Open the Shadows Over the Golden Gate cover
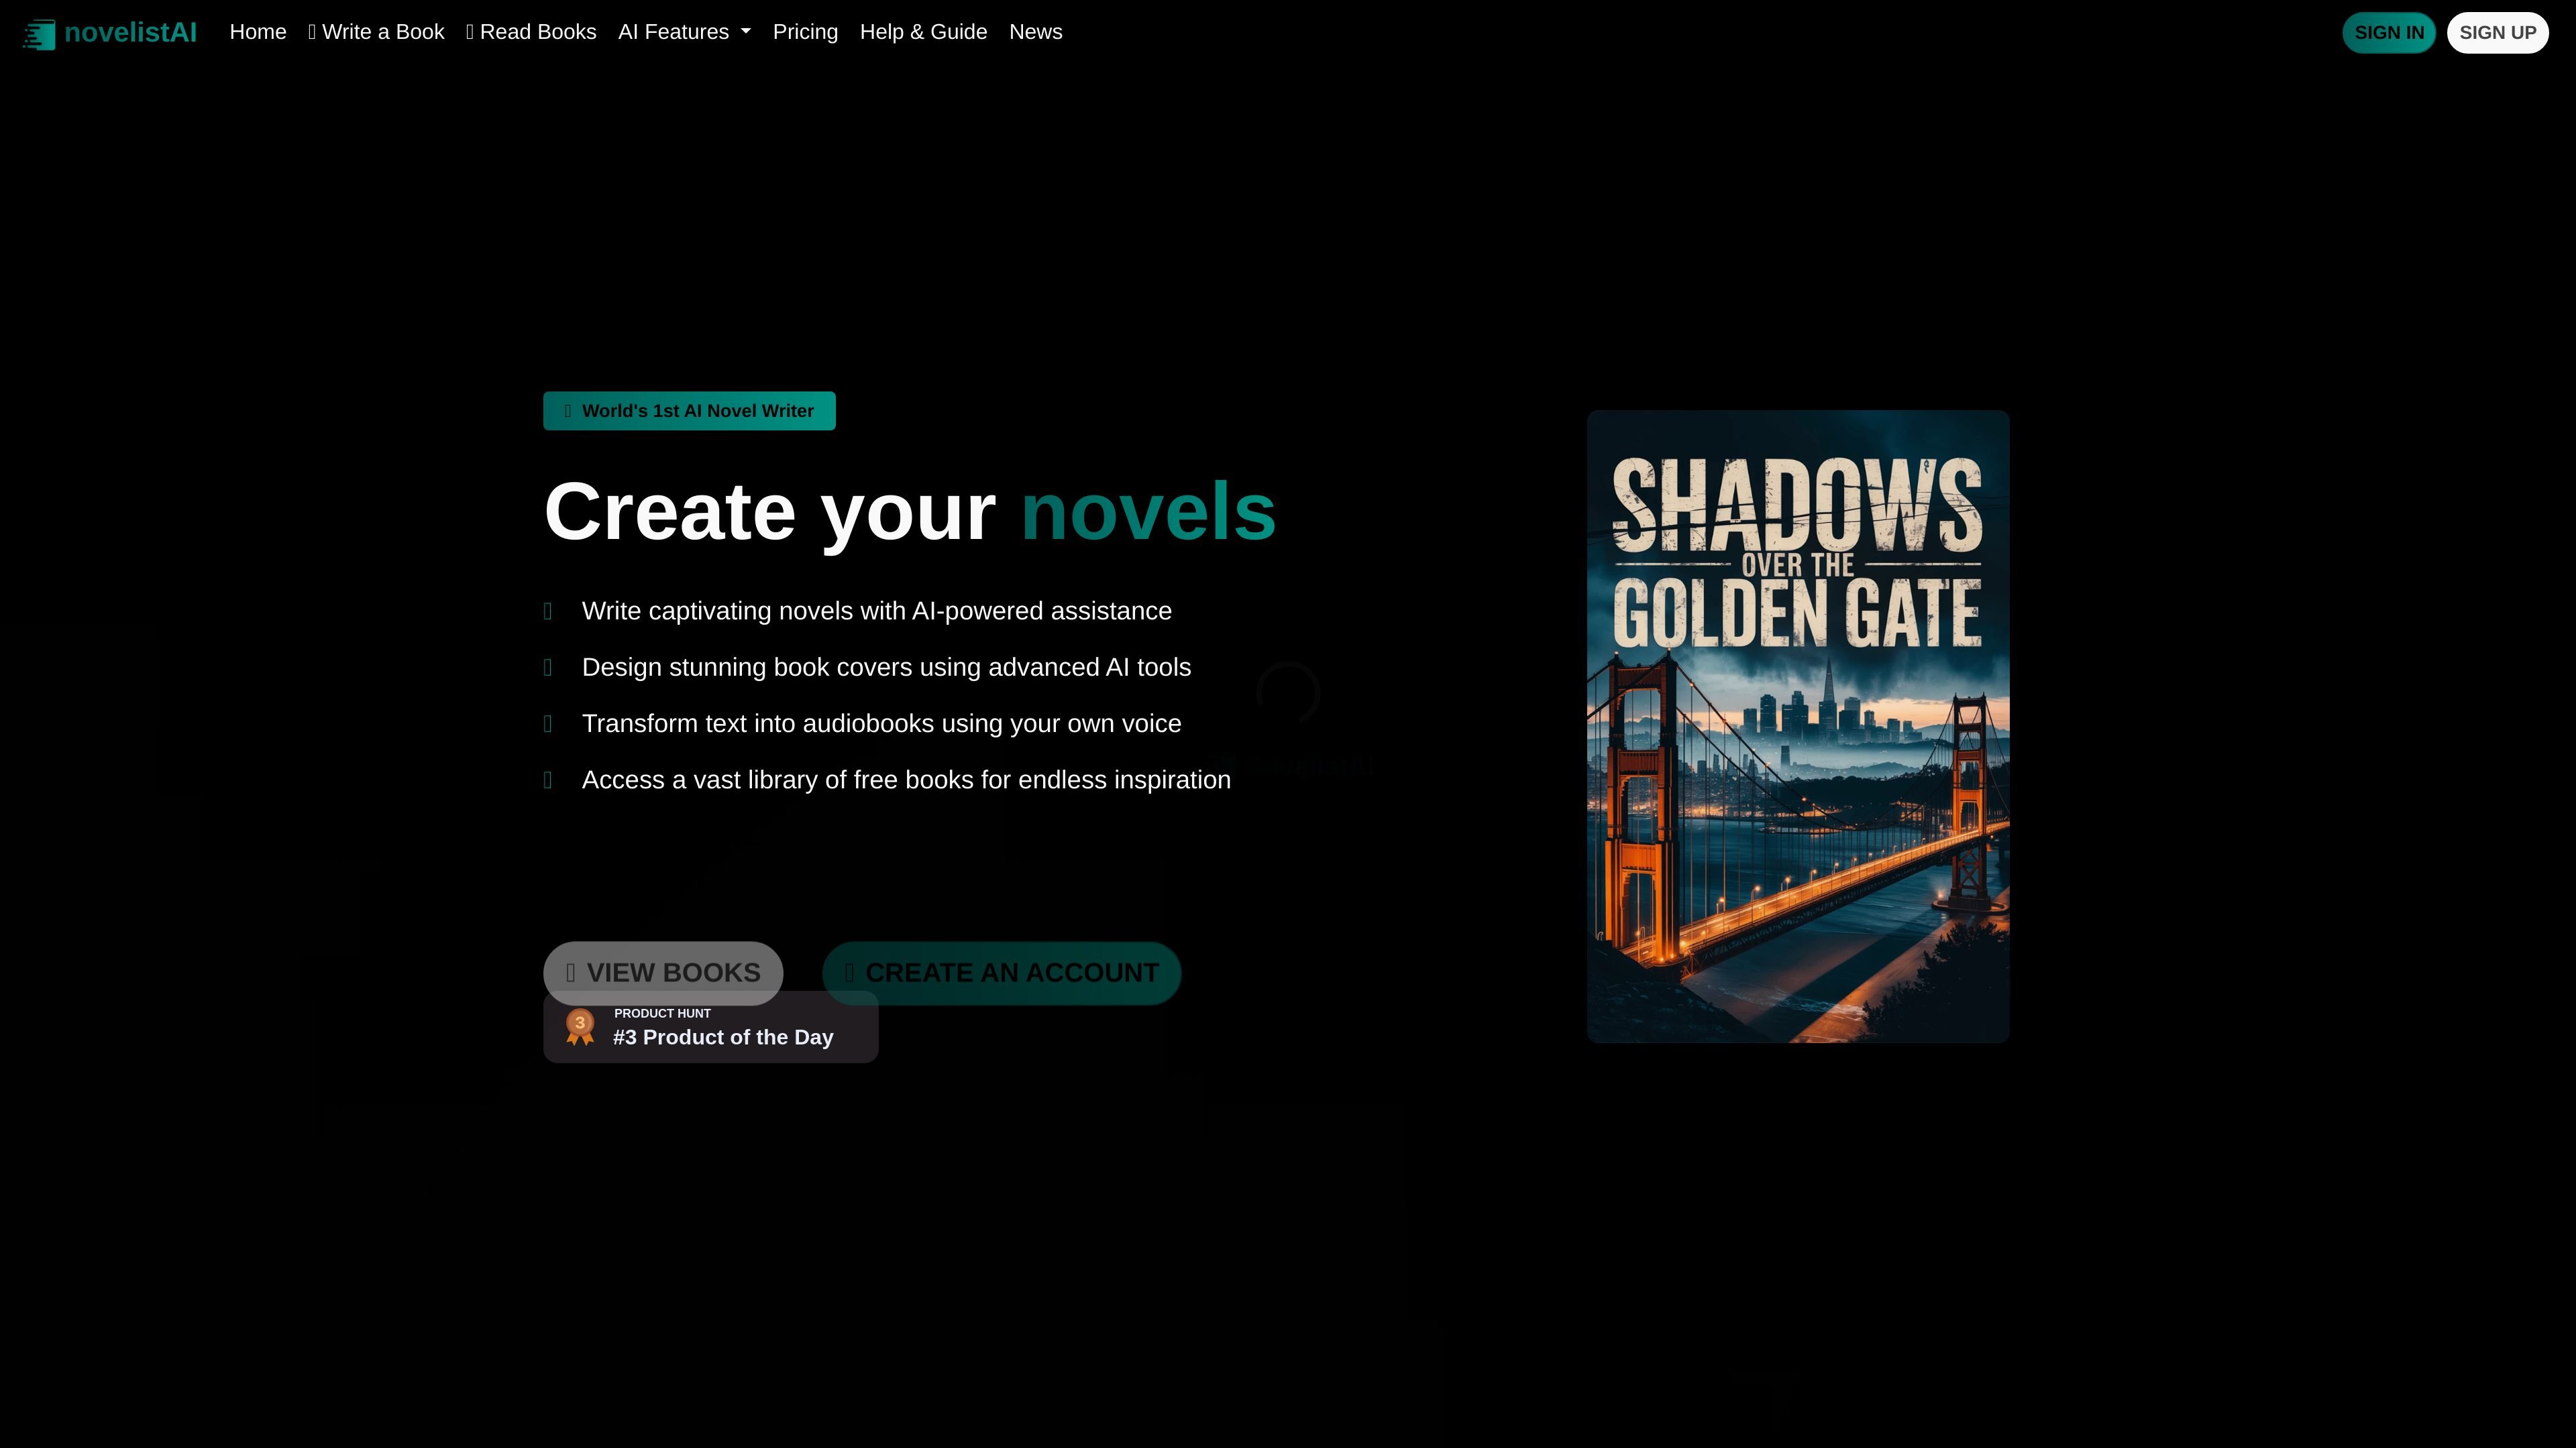 point(1798,727)
